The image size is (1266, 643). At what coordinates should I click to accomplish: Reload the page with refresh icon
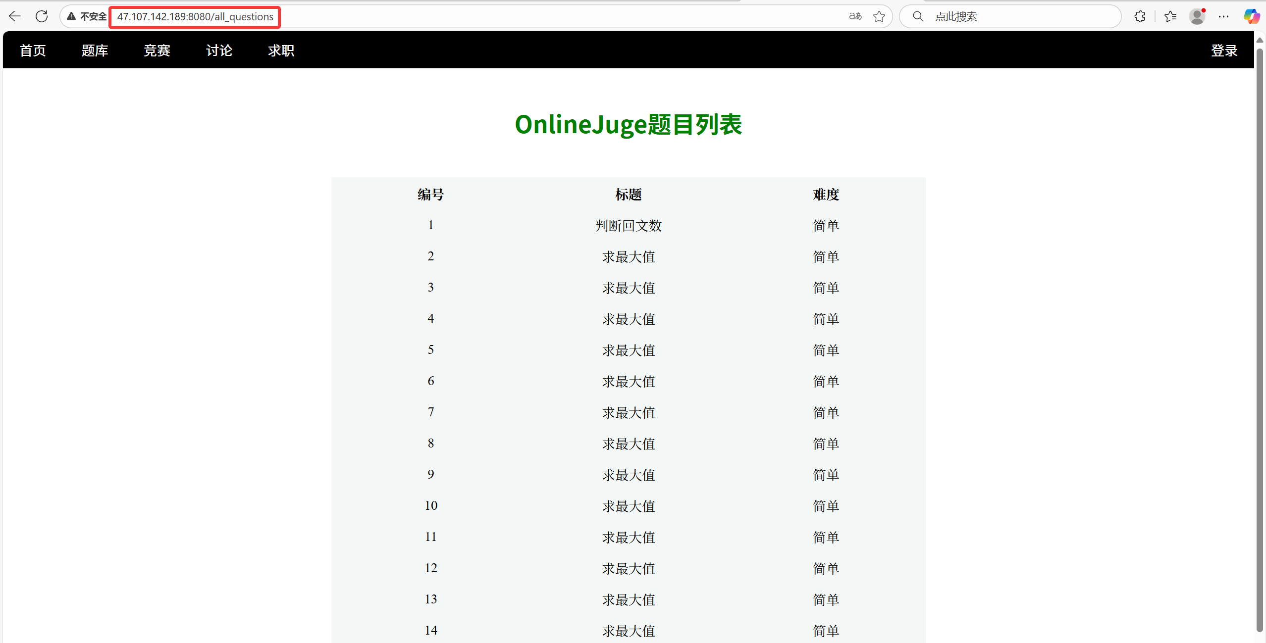(42, 16)
